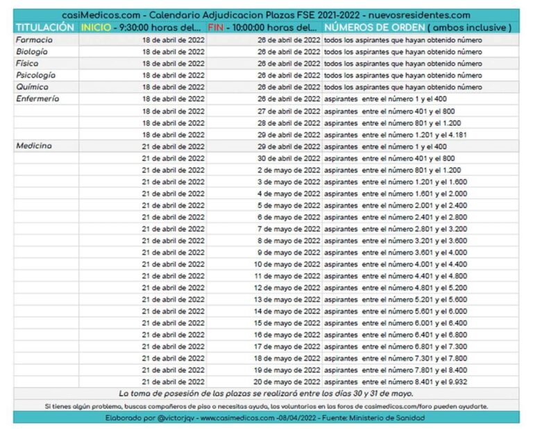Click Farmacia's start date 18 de abril

[174, 40]
